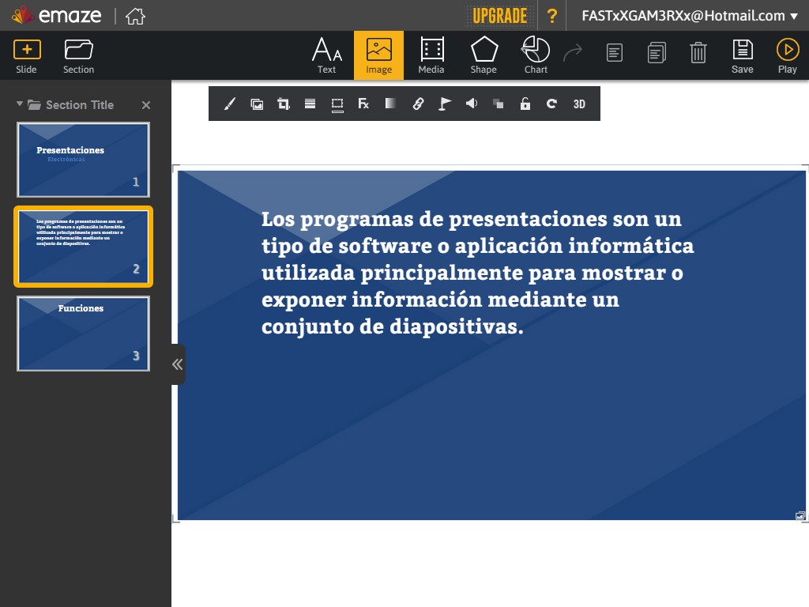
Task: Toggle the transparency/gradient option in the toolbar
Action: pyautogui.click(x=390, y=103)
